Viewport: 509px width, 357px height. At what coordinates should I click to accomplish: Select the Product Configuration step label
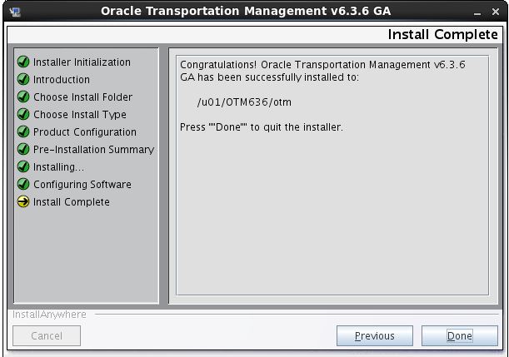(x=85, y=132)
